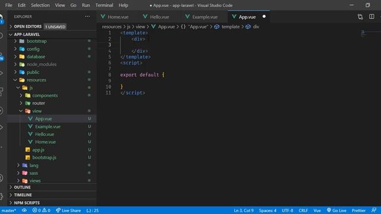
Task: Click the config folder icon
Action: (x=22, y=49)
